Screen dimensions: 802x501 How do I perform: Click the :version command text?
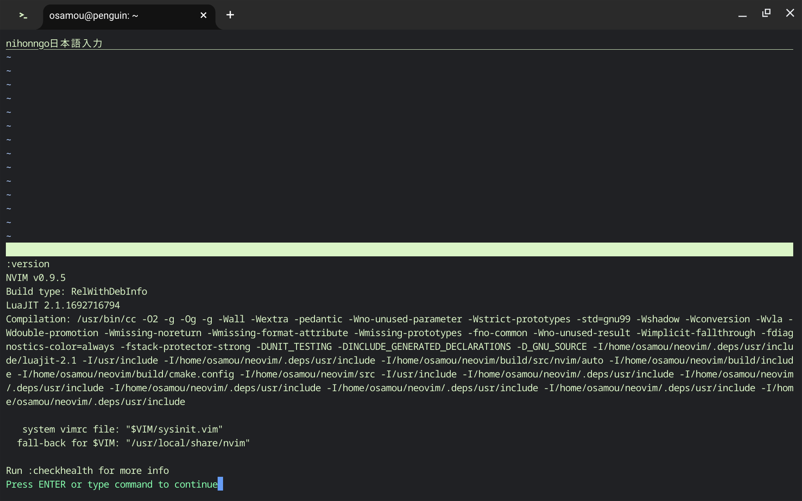coord(28,263)
